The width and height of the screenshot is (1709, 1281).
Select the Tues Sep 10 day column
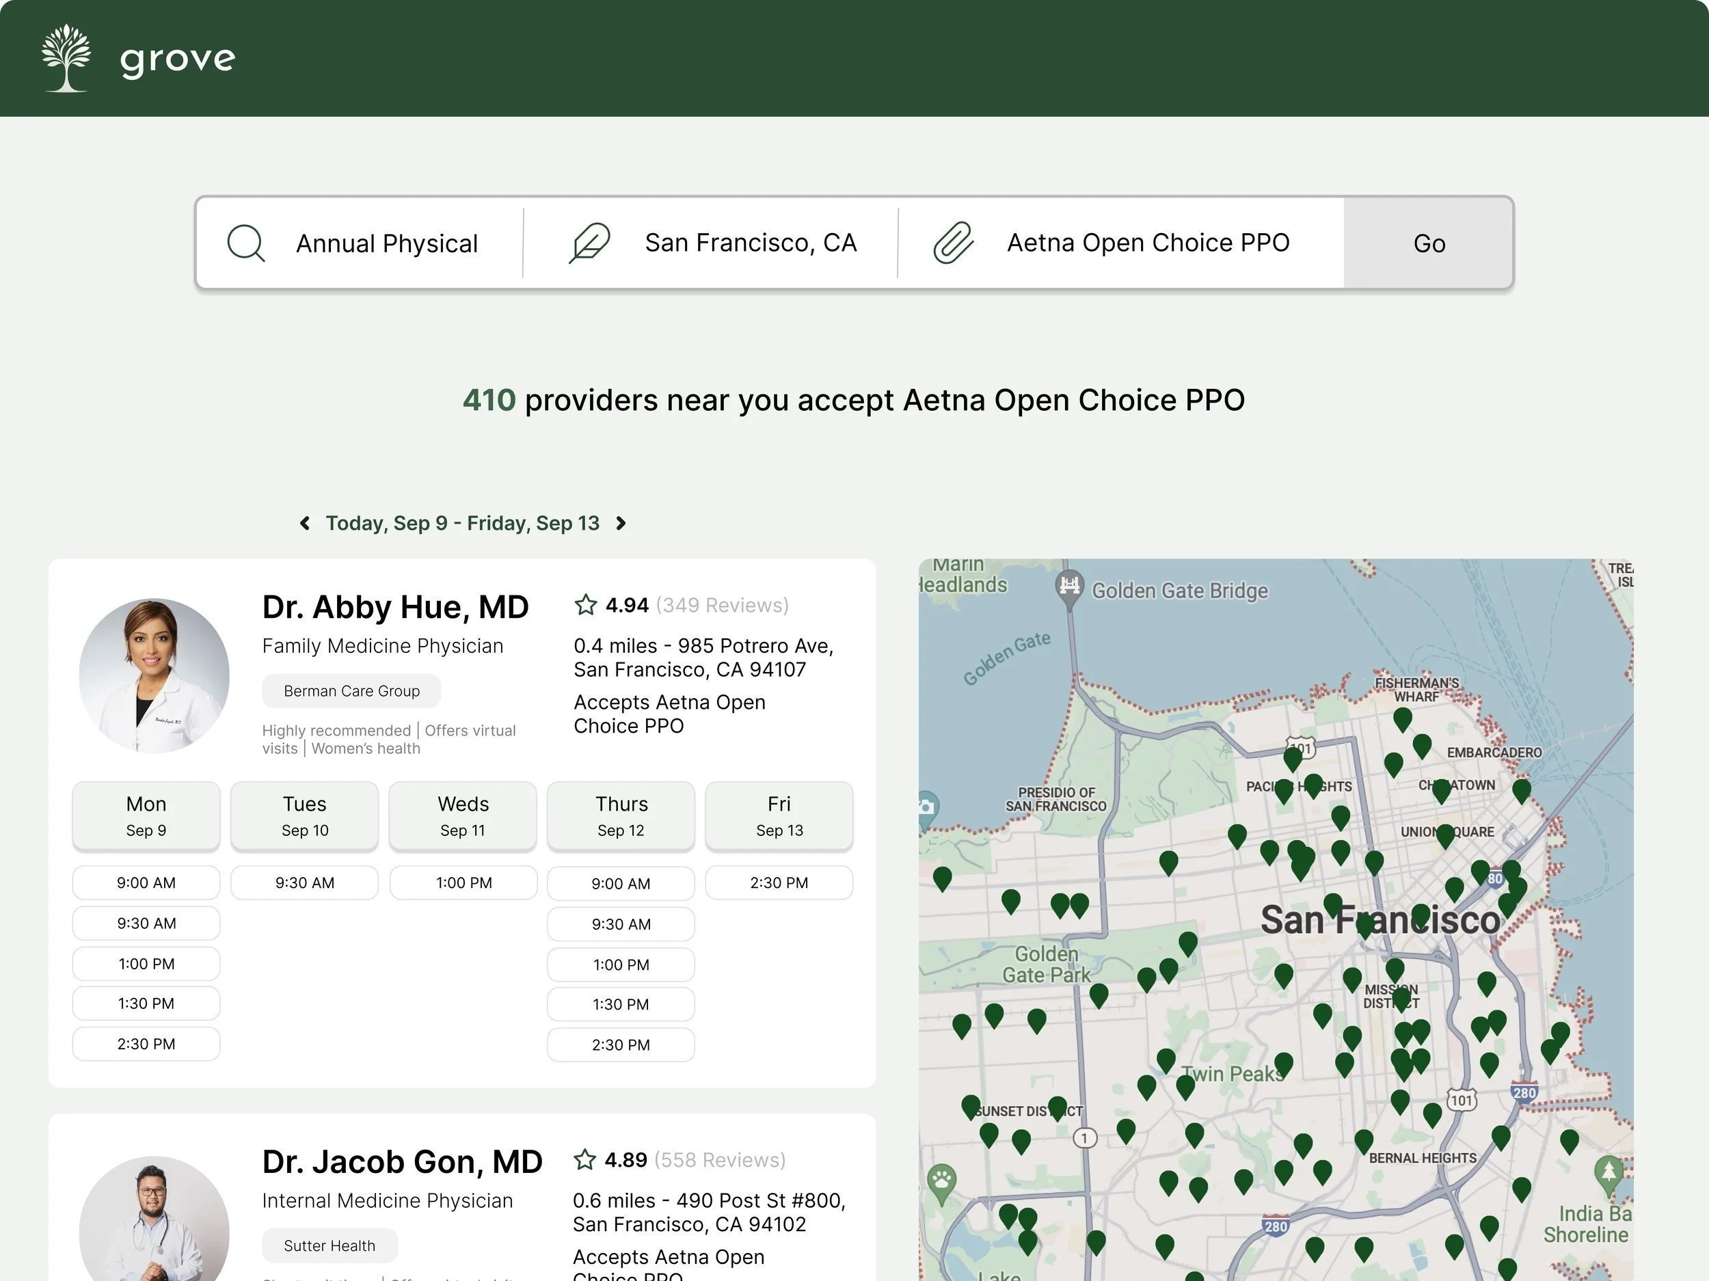[304, 816]
